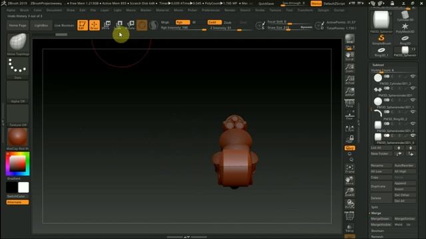Open the Brush menu
Viewport: 426px width, 239px height.
click(25, 10)
